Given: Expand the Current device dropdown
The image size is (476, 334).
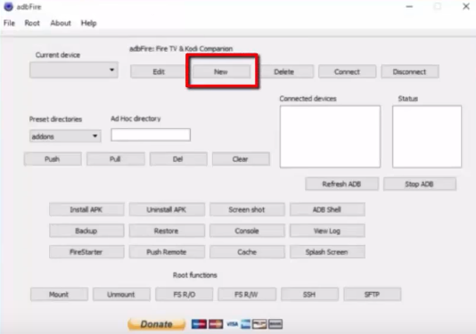Looking at the screenshot, I should pyautogui.click(x=74, y=70).
